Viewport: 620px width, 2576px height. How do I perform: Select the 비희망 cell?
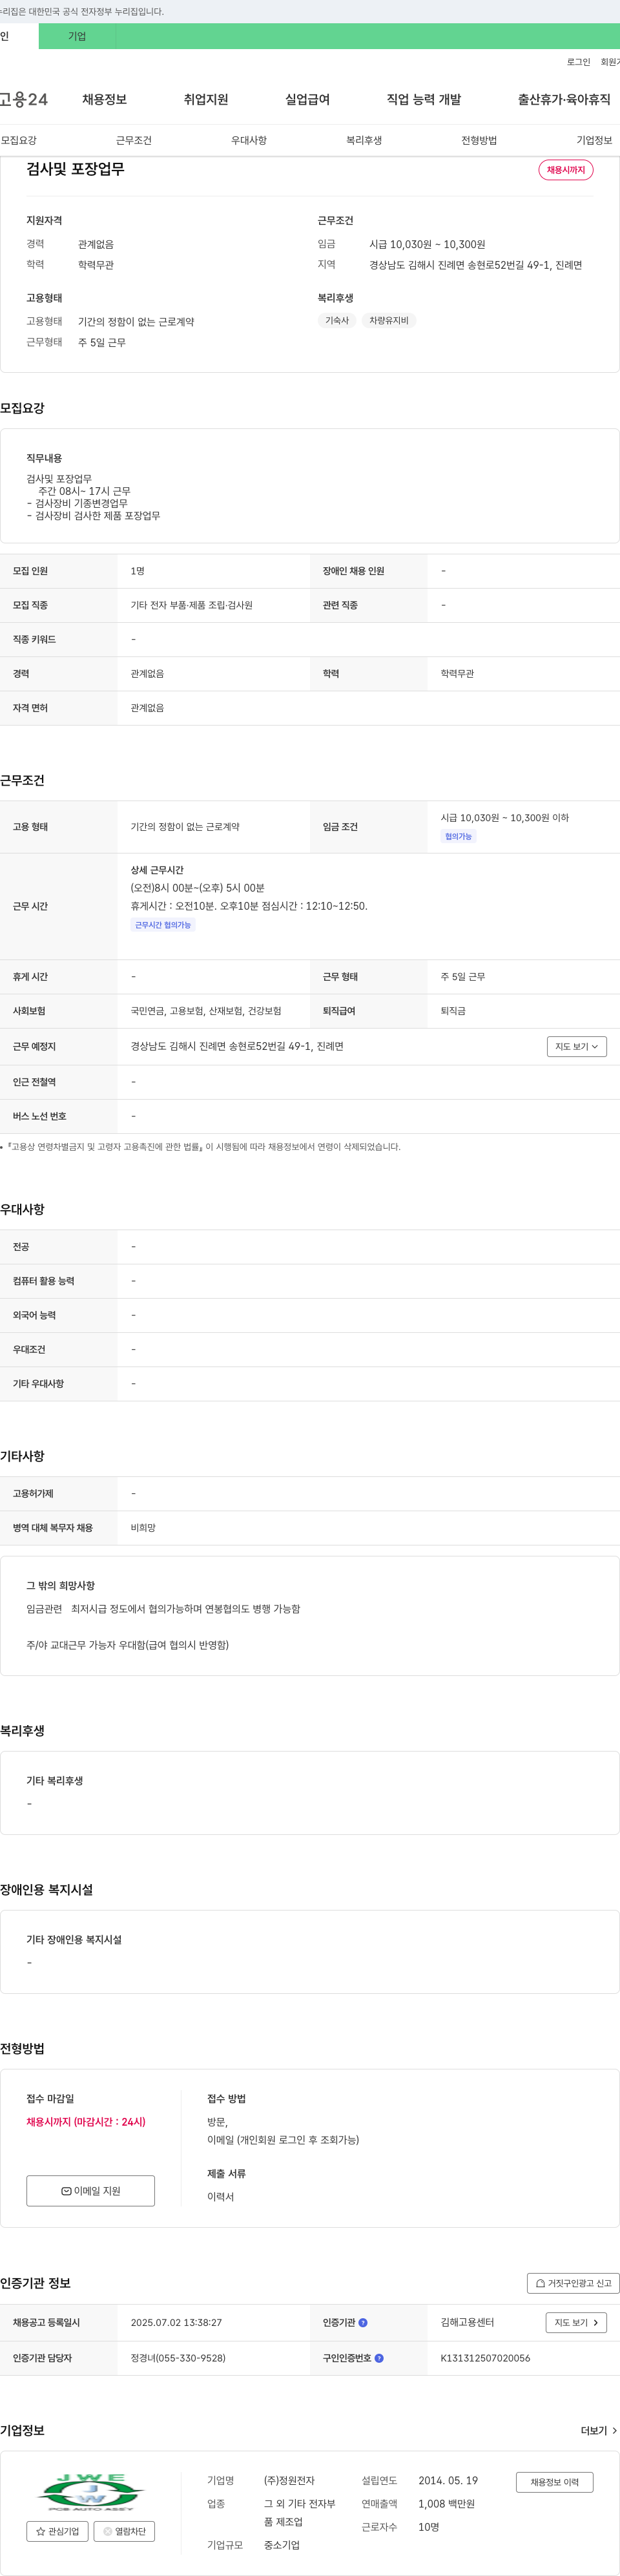[x=143, y=1528]
